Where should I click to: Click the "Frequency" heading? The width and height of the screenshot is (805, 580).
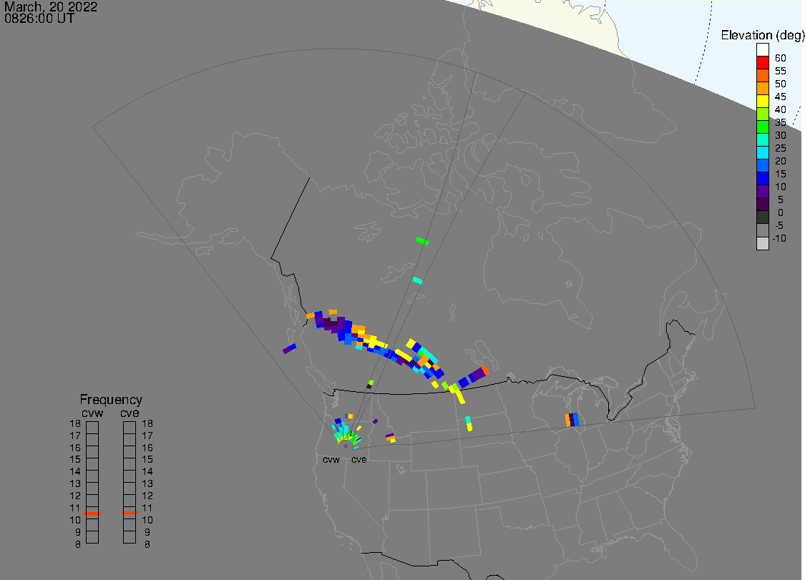[111, 399]
